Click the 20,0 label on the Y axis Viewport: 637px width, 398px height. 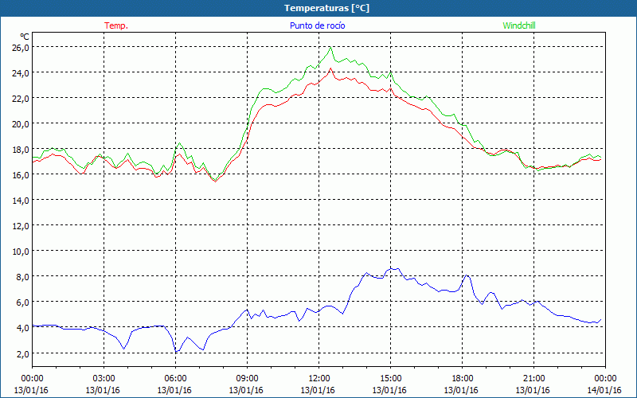19,123
